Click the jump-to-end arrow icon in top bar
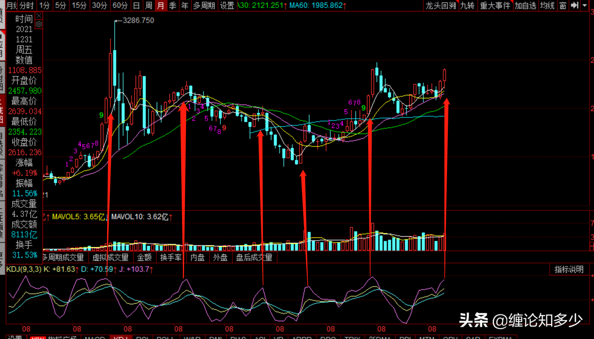 575,5
